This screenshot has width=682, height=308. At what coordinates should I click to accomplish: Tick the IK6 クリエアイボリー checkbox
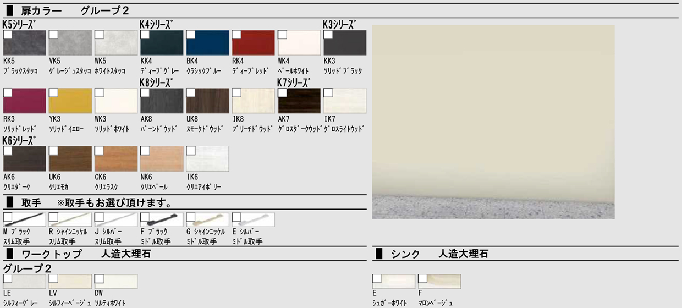point(190,150)
